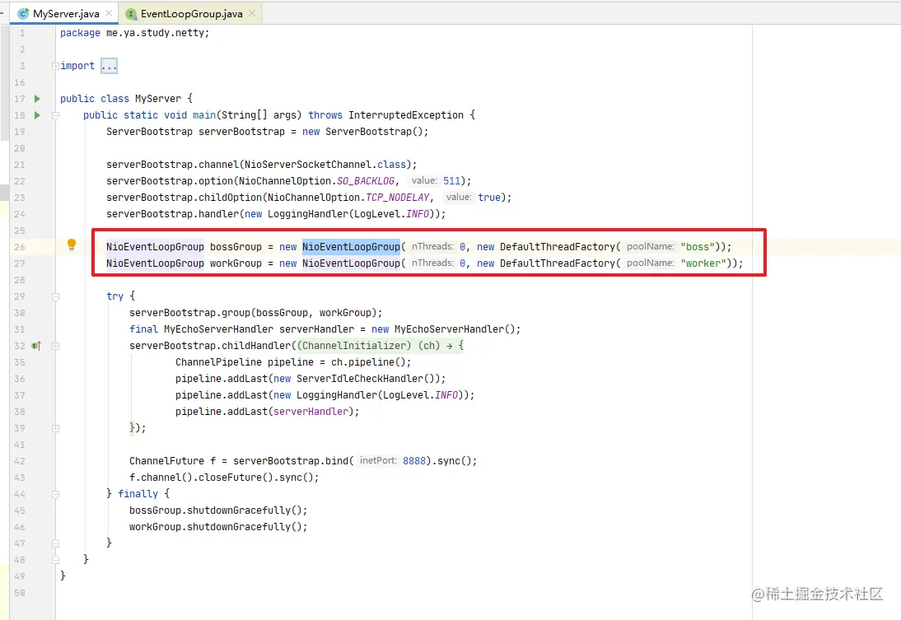Screen dimensions: 901x620
Task: Close the MyServer.java tab
Action: [x=109, y=13]
